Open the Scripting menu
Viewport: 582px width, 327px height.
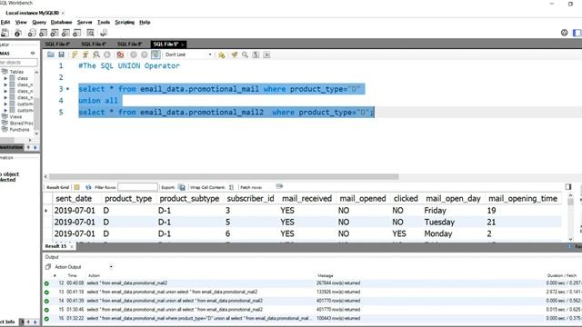[125, 22]
